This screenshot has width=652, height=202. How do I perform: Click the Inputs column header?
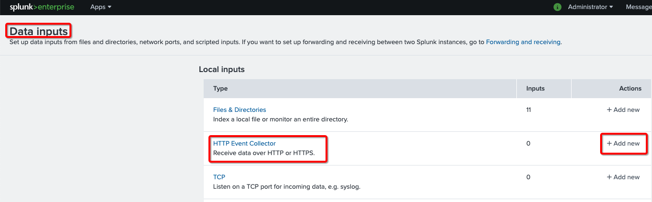535,88
